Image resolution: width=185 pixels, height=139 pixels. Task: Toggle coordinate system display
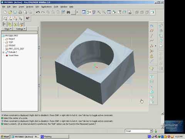coord(20,18)
